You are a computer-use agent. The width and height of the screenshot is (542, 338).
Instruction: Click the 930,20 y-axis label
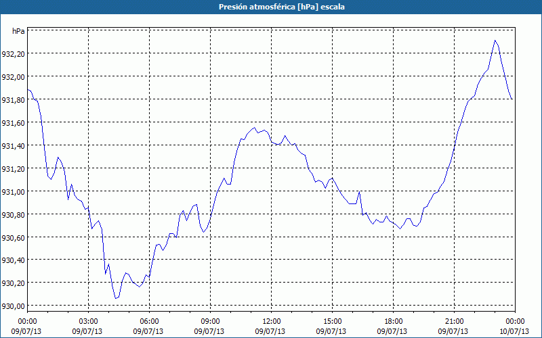[13, 283]
